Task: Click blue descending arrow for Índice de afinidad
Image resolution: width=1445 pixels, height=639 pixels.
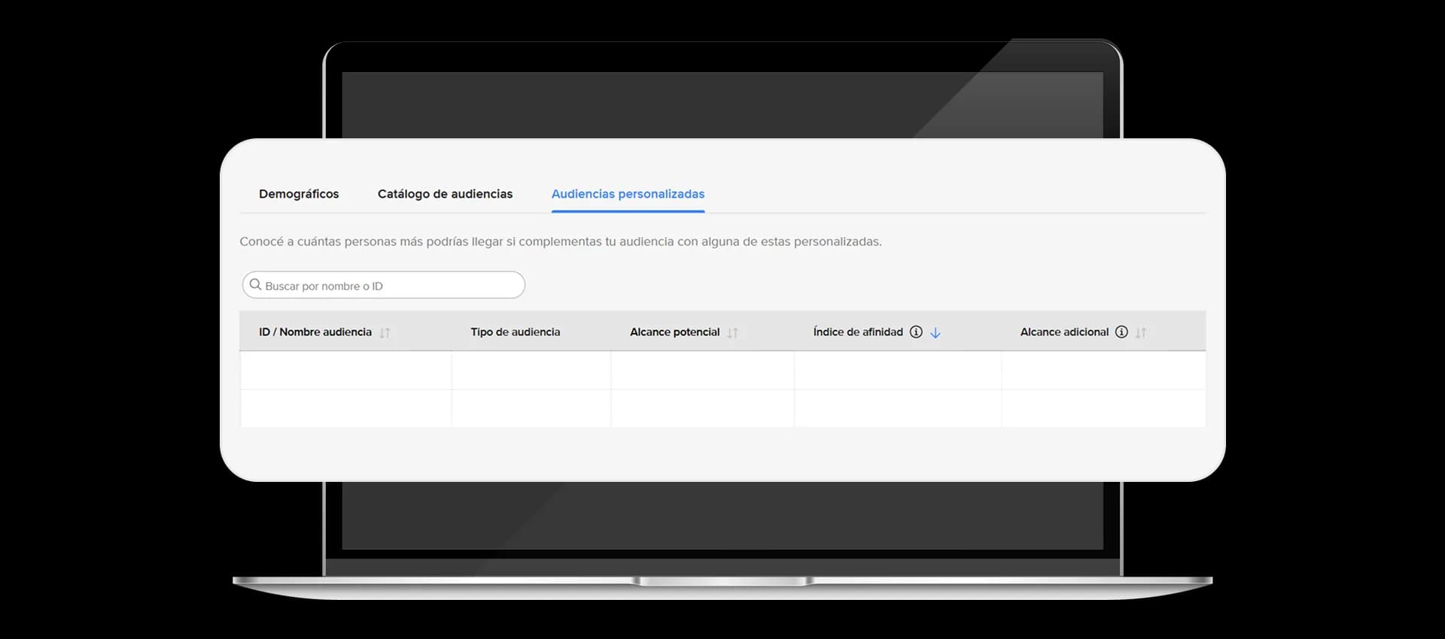Action: coord(935,332)
